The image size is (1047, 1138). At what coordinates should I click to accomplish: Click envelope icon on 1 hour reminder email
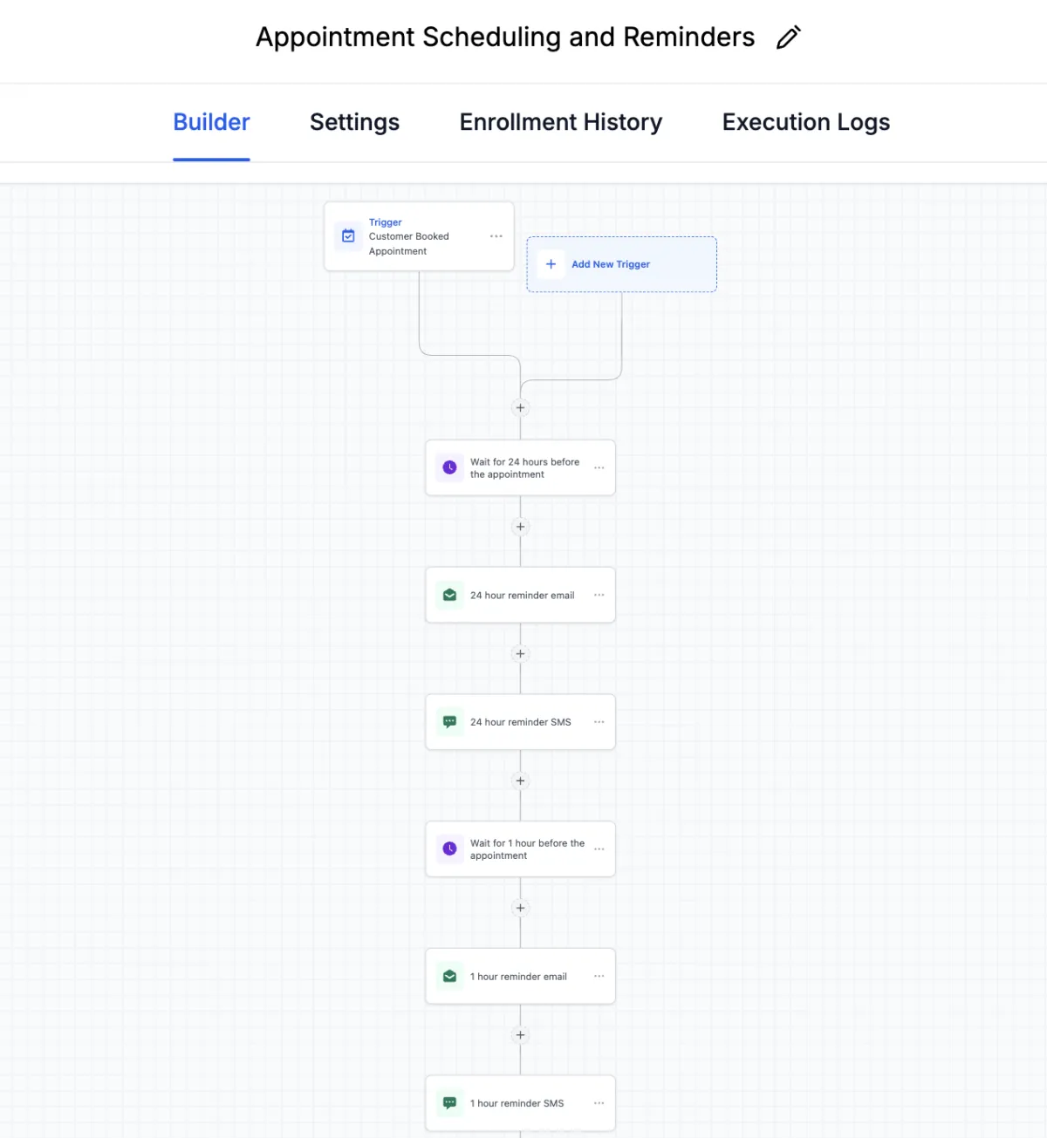pyautogui.click(x=449, y=976)
